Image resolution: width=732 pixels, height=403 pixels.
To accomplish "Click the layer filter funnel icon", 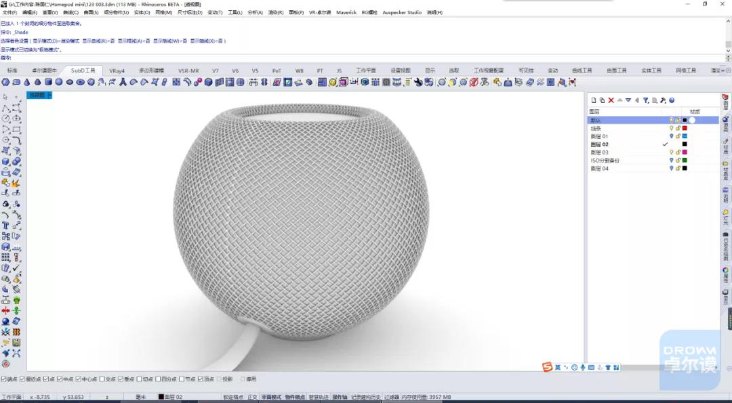I will pyautogui.click(x=646, y=100).
